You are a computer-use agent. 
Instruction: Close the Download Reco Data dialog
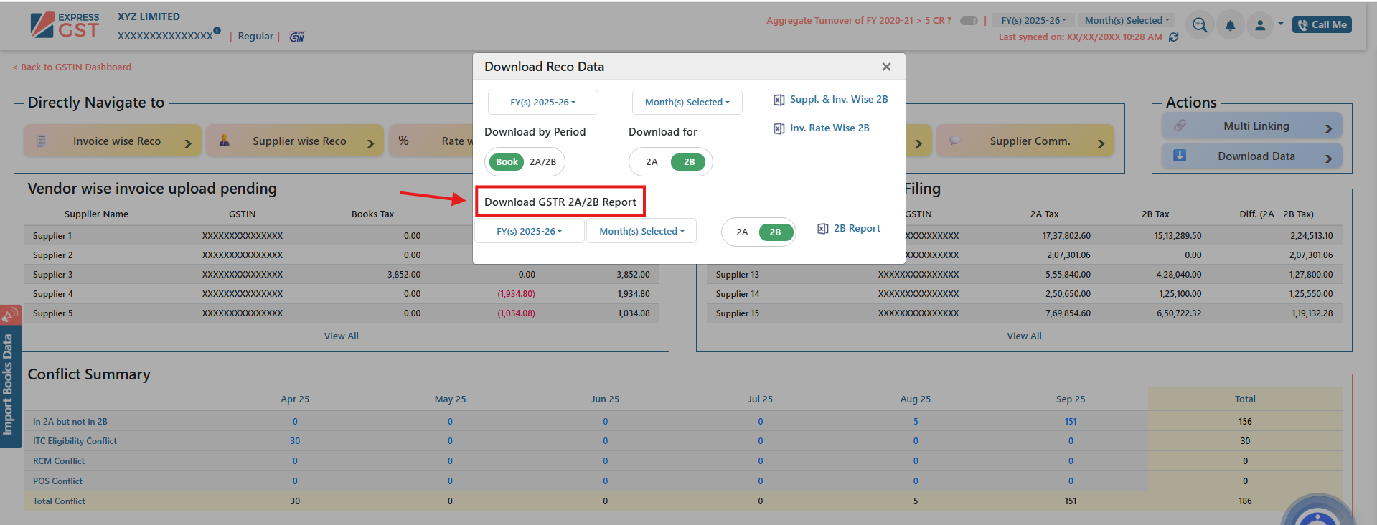click(x=886, y=67)
